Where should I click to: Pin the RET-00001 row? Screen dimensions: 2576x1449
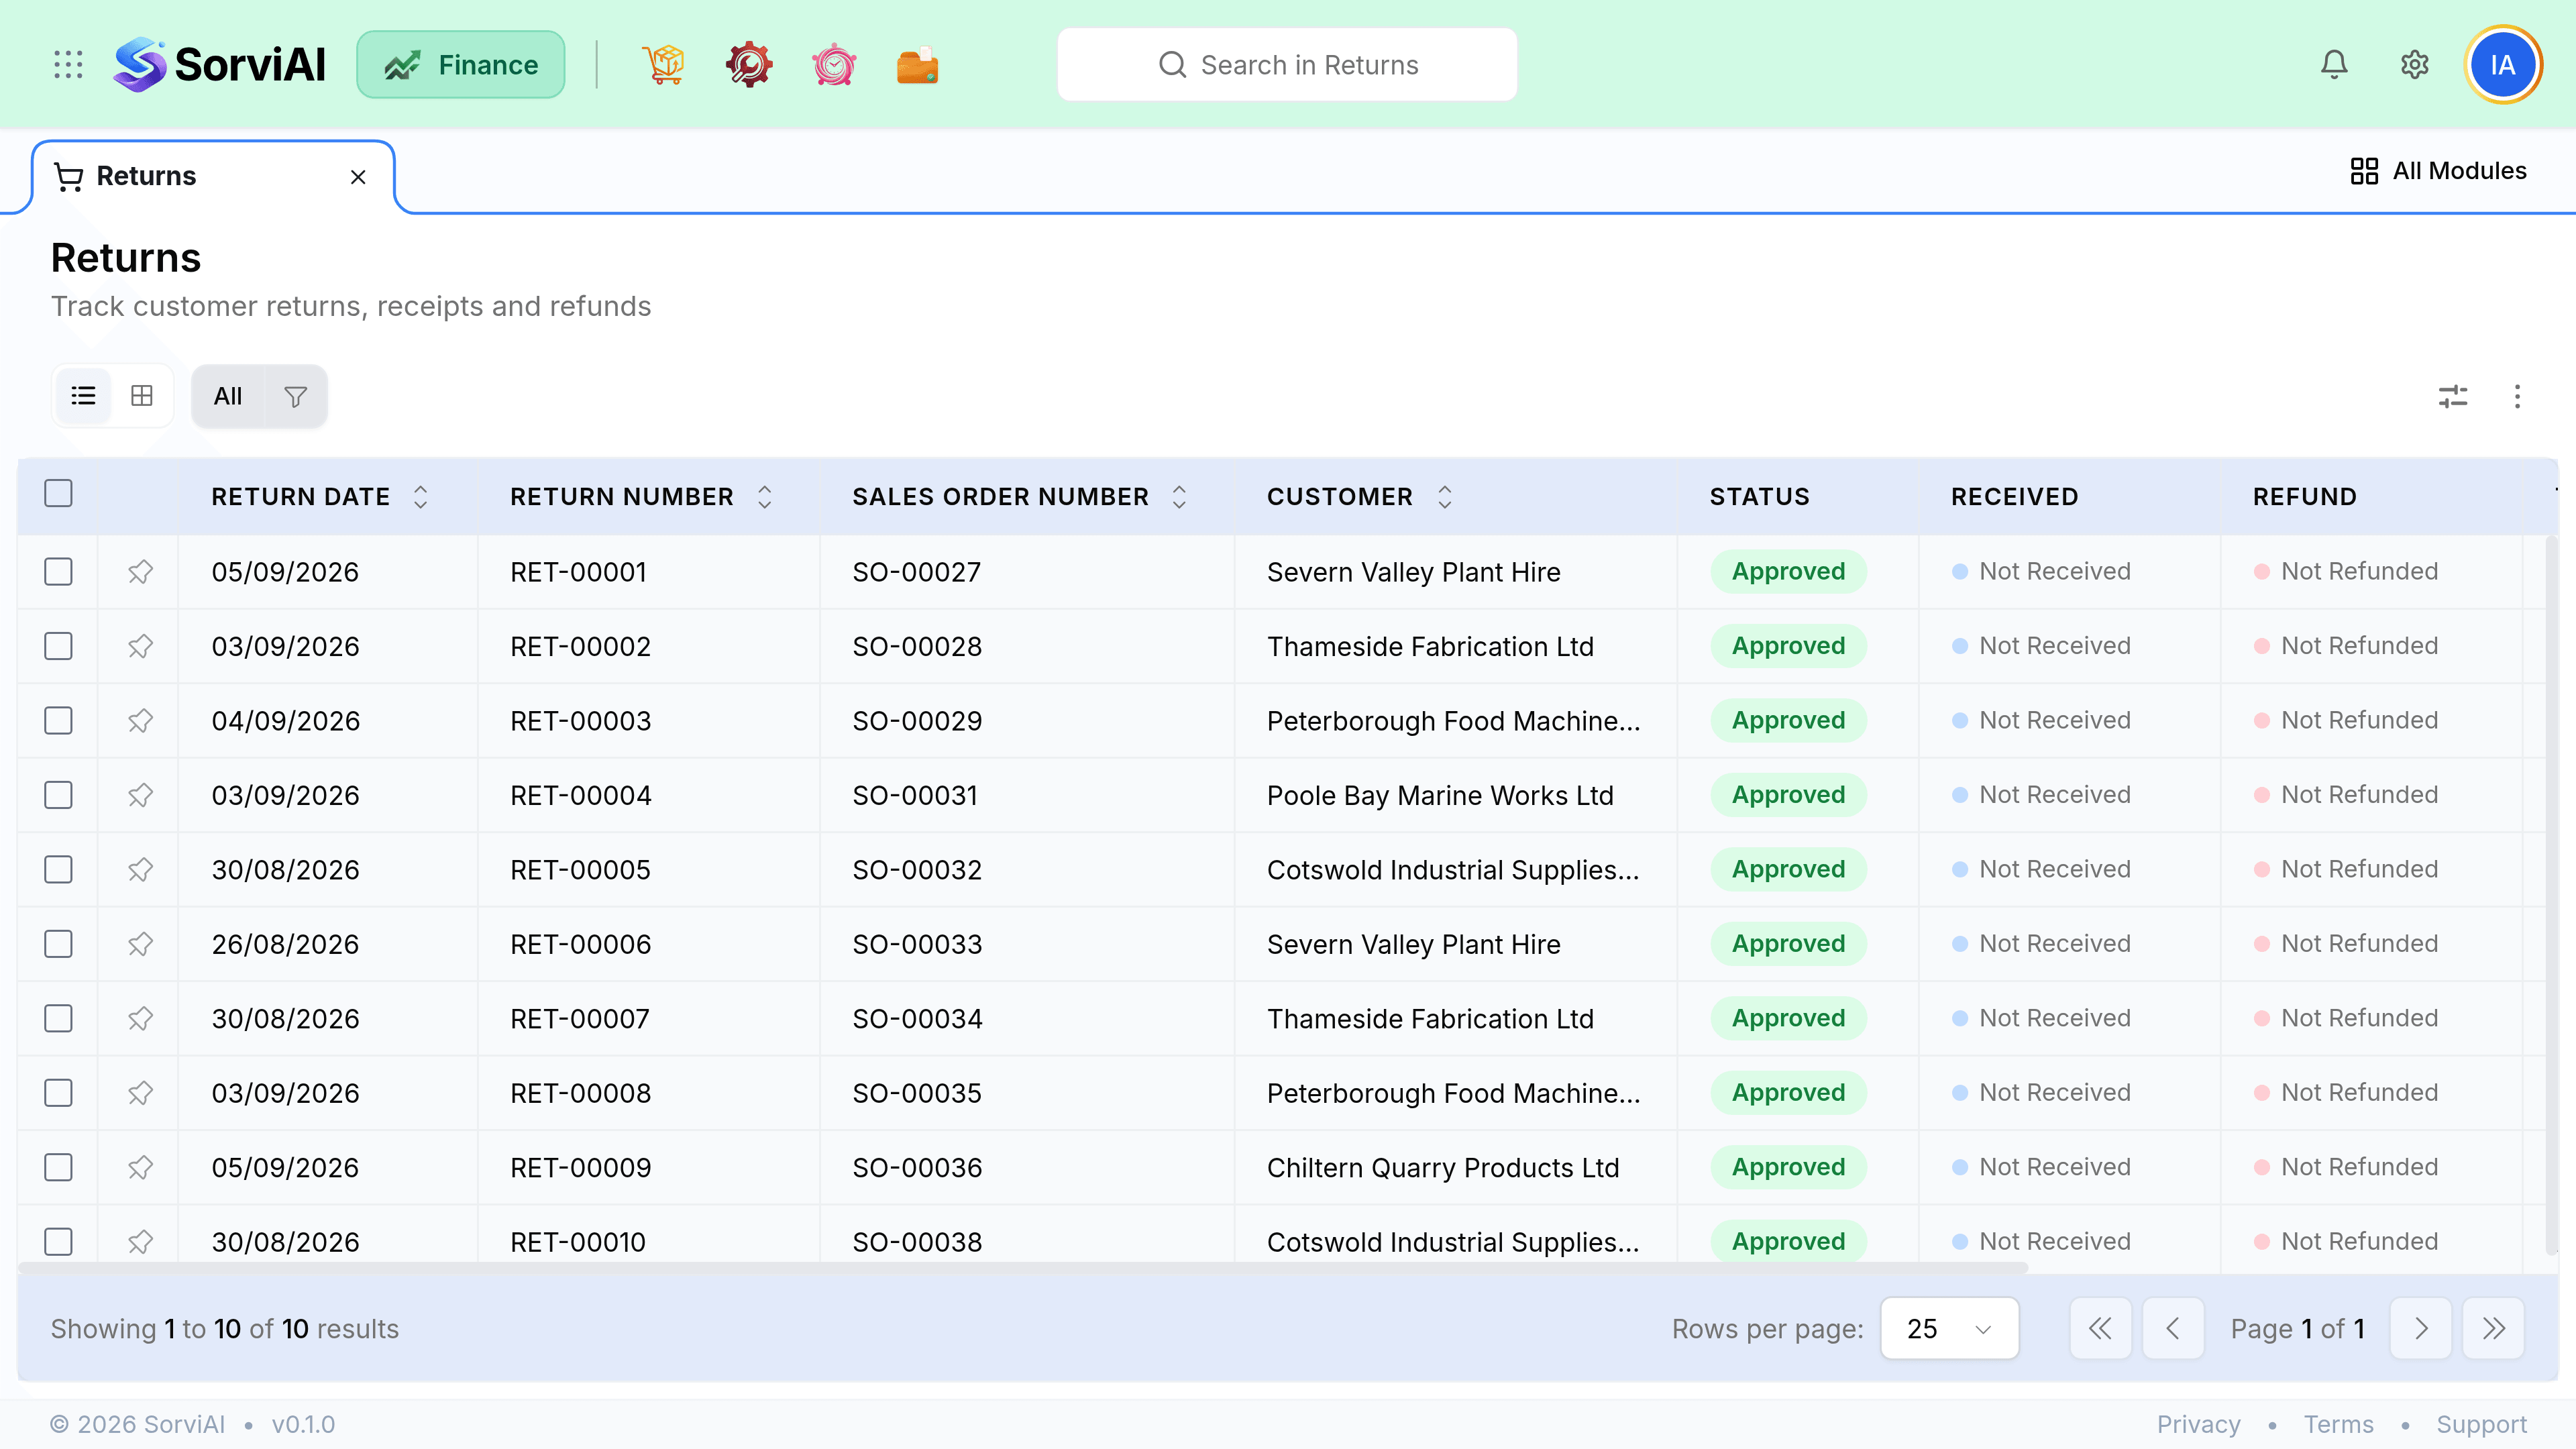[x=140, y=572]
